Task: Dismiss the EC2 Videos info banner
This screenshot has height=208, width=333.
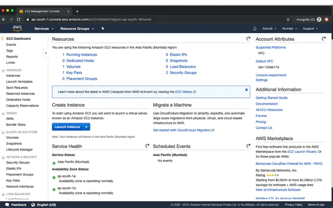Action: pyautogui.click(x=246, y=90)
